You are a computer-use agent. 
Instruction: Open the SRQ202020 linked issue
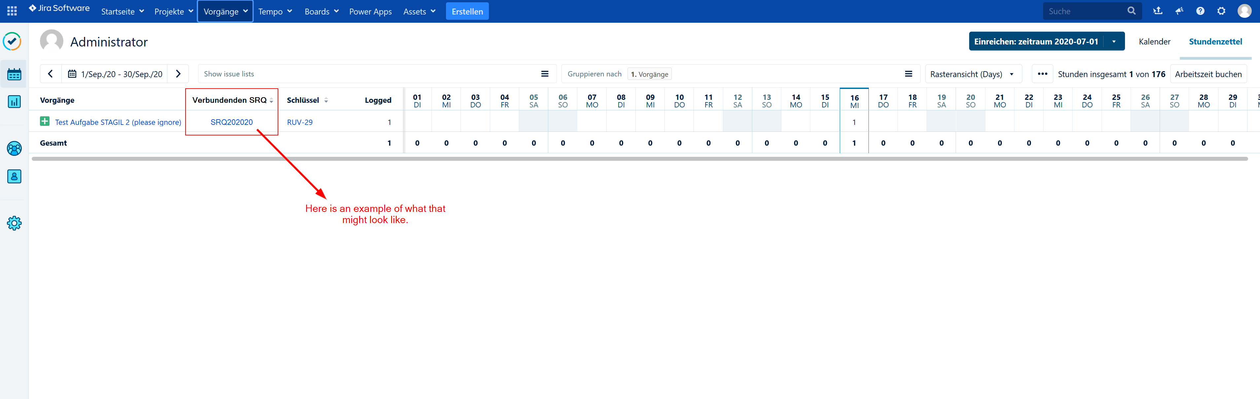pyautogui.click(x=231, y=122)
